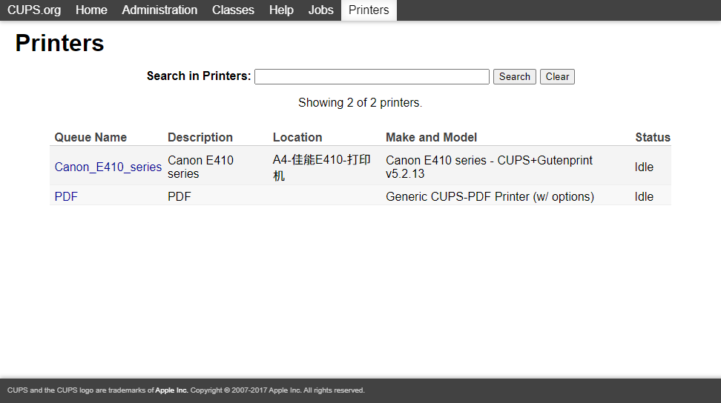Viewport: 721px width, 403px height.
Task: Click the Description column header
Action: pyautogui.click(x=200, y=137)
